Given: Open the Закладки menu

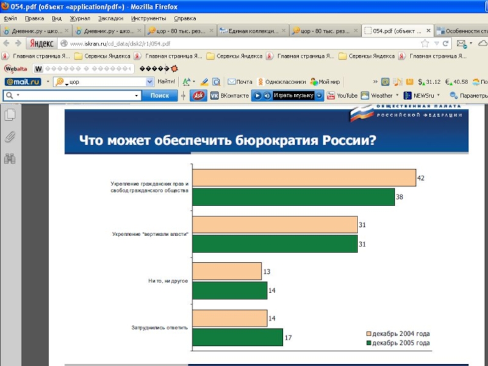Looking at the screenshot, I should tap(110, 18).
